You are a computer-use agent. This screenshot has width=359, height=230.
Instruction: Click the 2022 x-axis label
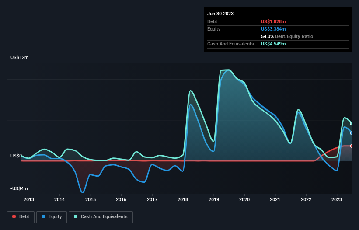306,199
